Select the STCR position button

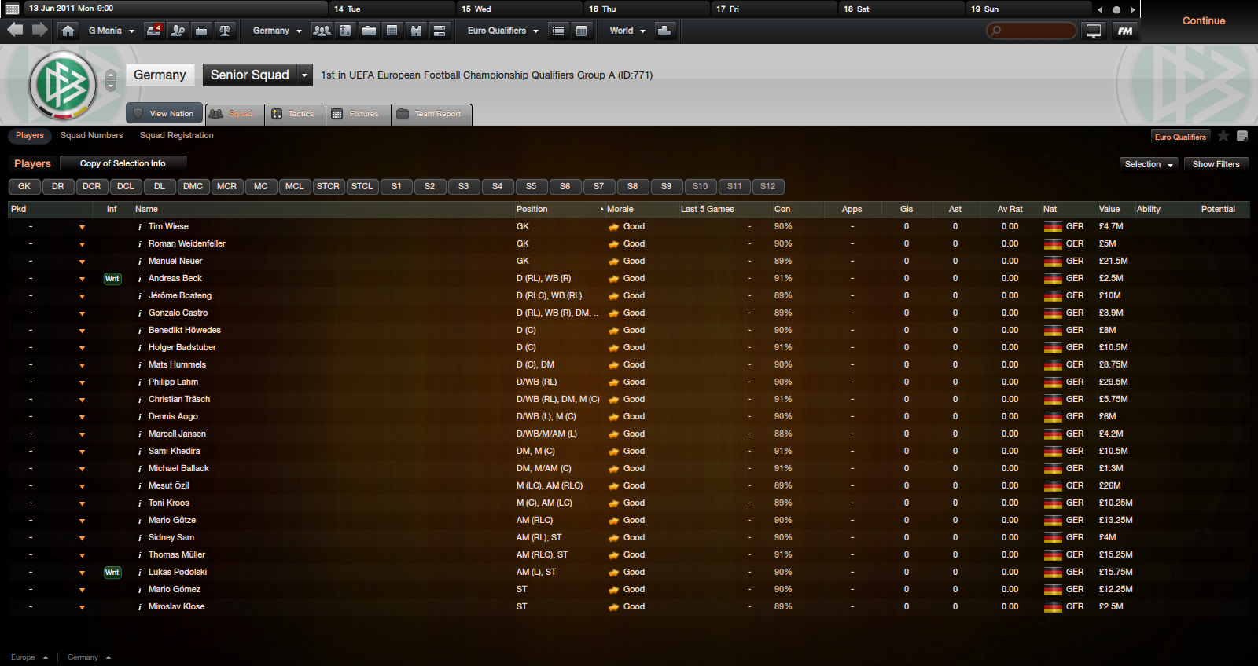tap(328, 187)
